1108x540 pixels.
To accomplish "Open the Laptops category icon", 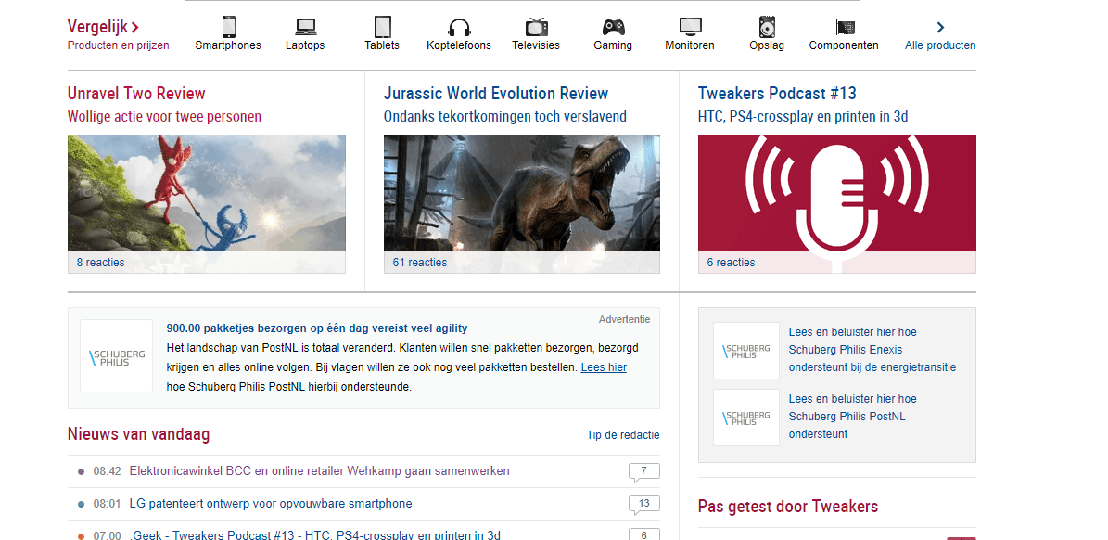I will (x=305, y=27).
